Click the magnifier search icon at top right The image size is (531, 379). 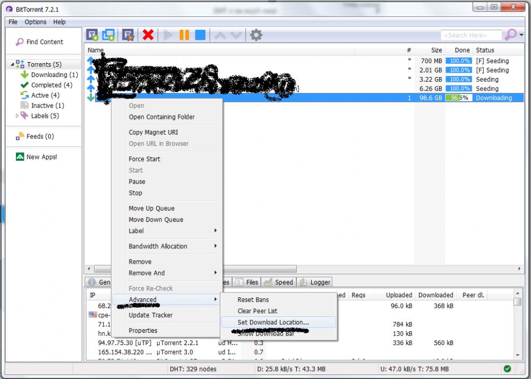coord(510,35)
